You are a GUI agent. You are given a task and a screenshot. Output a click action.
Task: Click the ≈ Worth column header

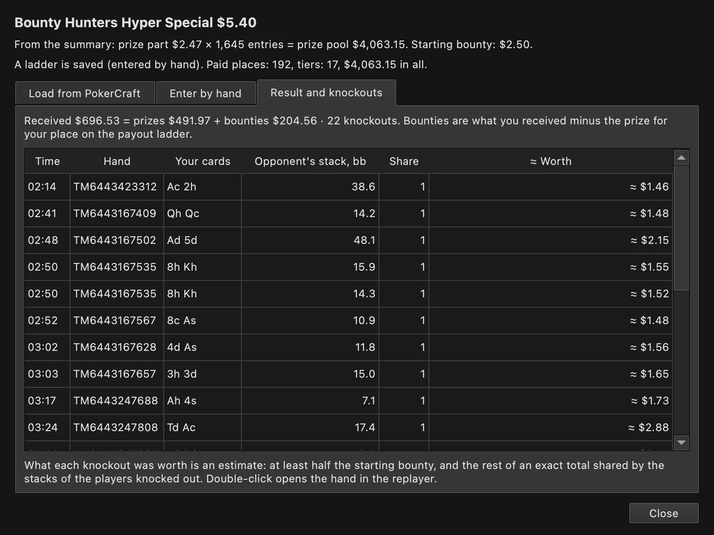pyautogui.click(x=551, y=161)
